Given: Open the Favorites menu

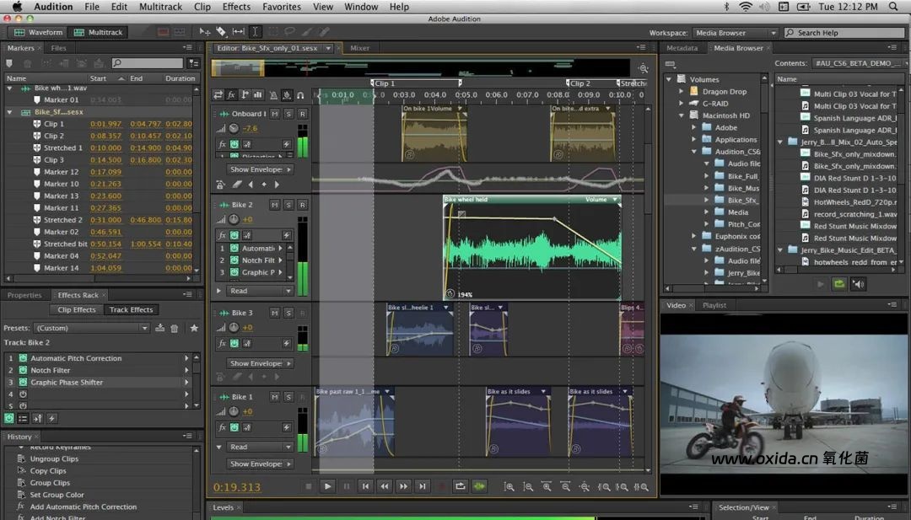Looking at the screenshot, I should [x=281, y=7].
